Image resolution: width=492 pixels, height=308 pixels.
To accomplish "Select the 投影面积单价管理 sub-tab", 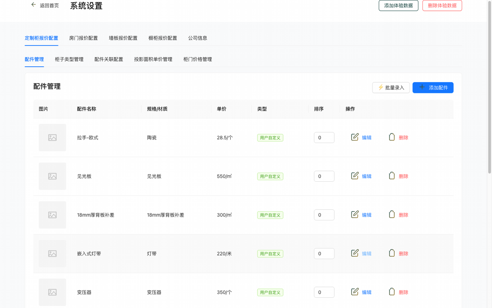I will coord(153,59).
